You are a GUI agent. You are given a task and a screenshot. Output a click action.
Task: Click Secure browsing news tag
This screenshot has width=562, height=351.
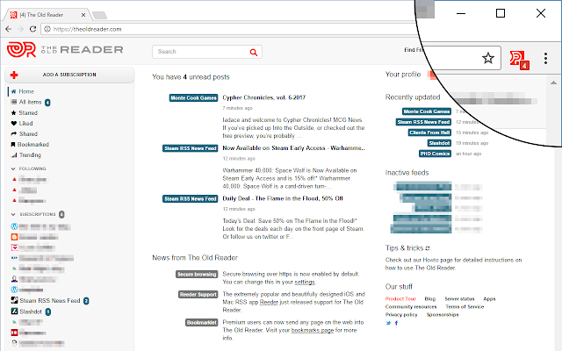click(197, 275)
